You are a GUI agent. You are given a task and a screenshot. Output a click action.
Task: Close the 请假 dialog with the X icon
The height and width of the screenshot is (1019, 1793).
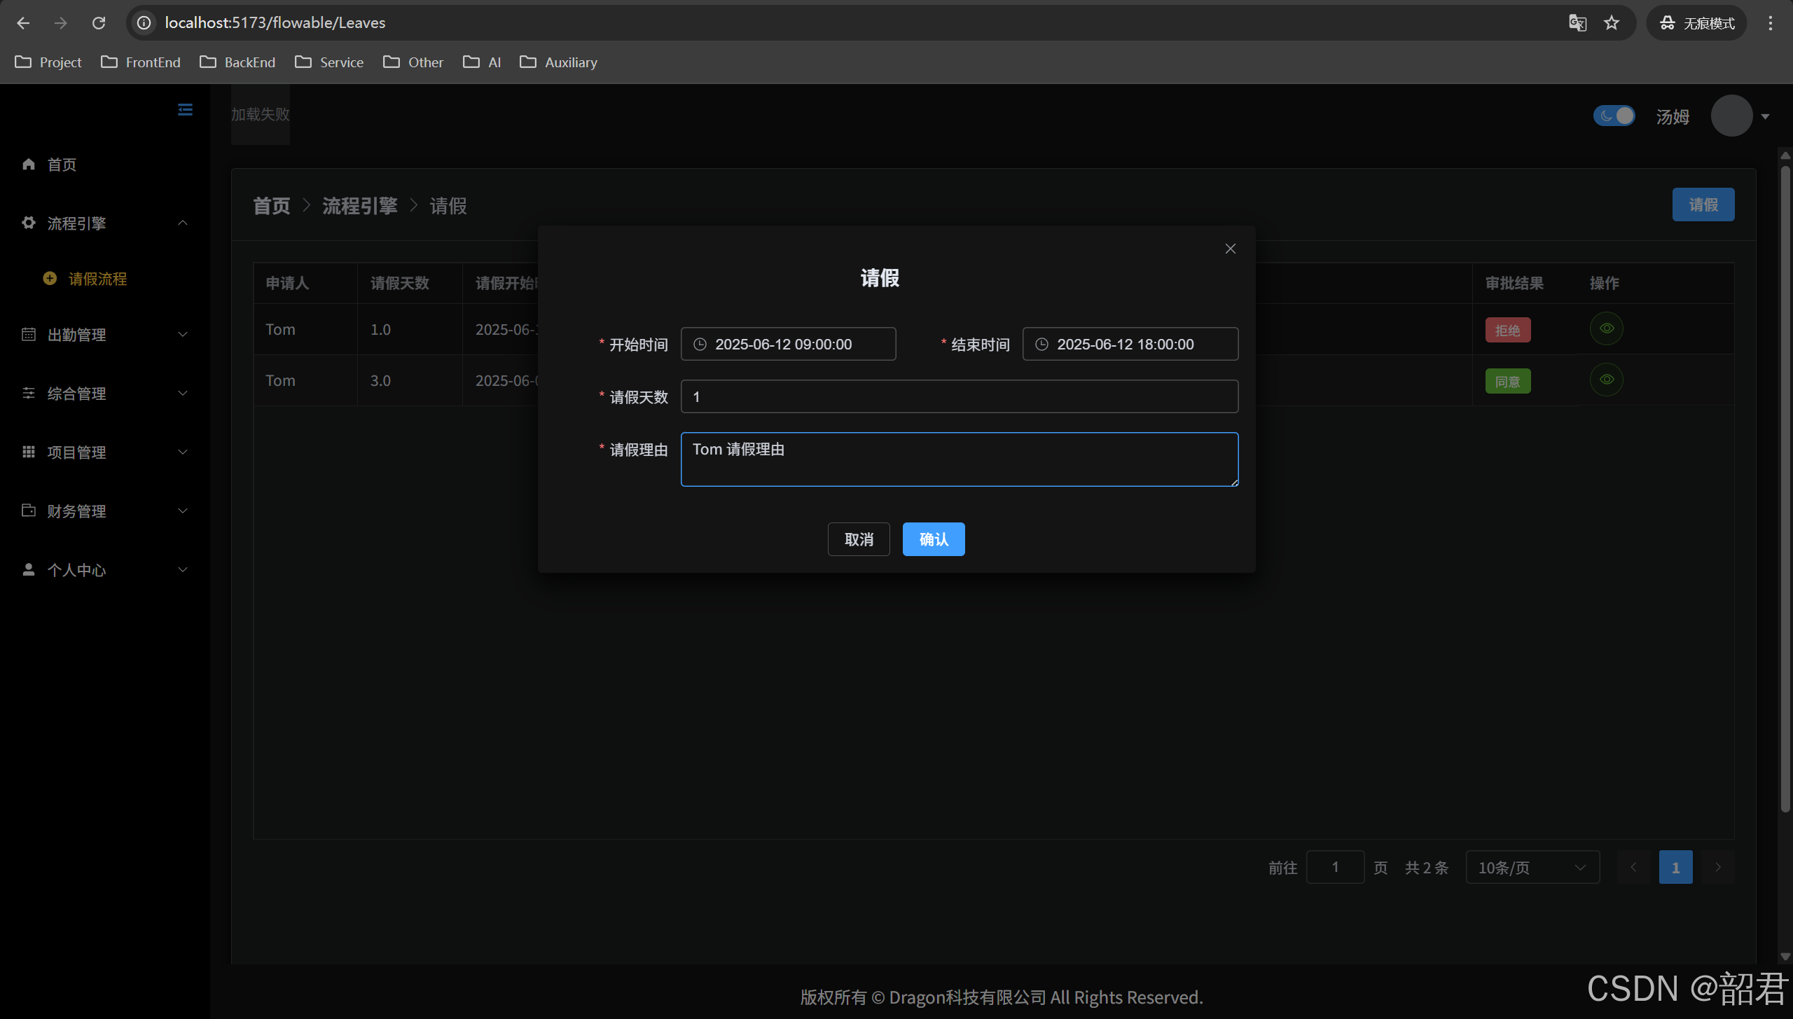pyautogui.click(x=1230, y=249)
